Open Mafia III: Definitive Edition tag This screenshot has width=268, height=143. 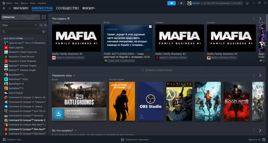pos(68,58)
